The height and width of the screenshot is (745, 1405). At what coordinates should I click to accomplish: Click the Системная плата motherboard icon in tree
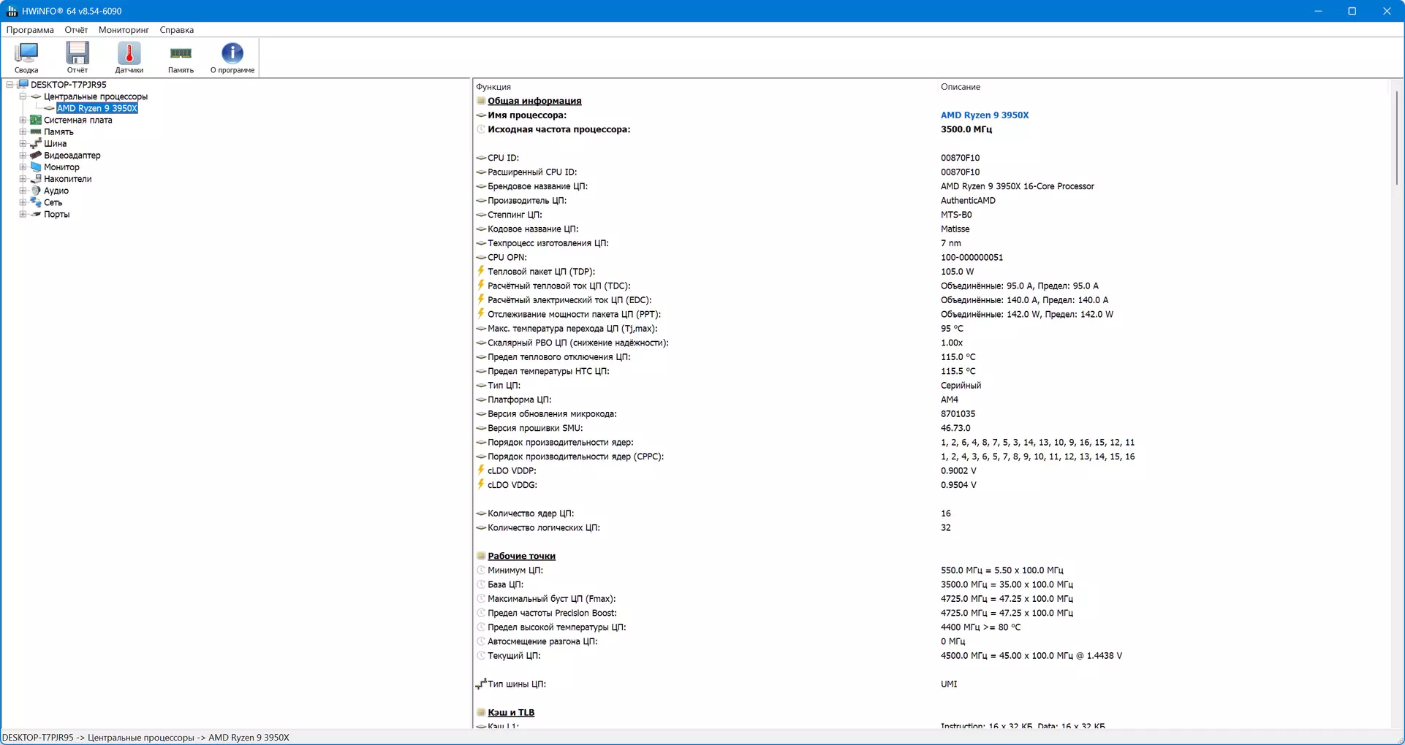tap(36, 120)
